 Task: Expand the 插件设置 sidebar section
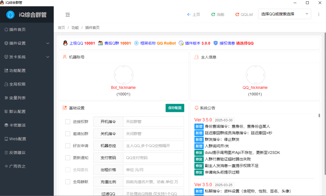[x=19, y=43]
